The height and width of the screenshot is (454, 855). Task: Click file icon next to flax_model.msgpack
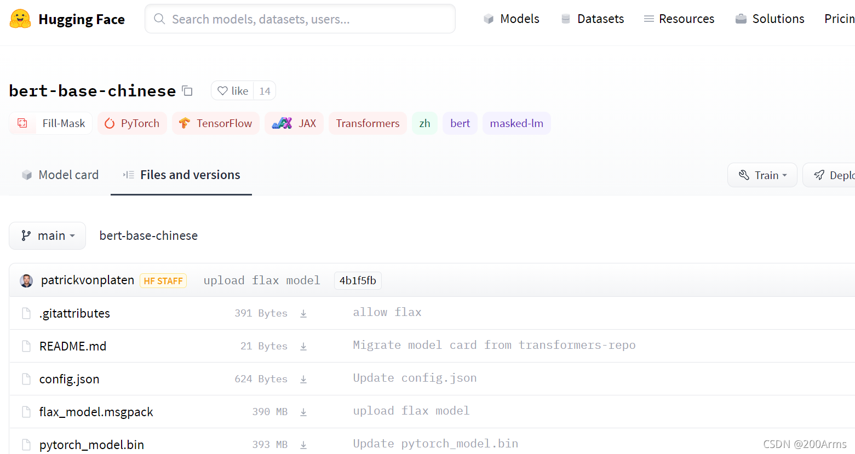pos(26,412)
